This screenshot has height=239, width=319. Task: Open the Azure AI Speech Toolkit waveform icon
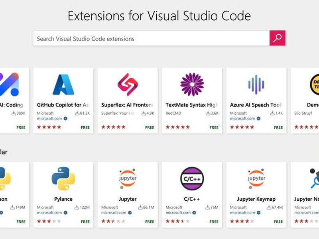(x=256, y=84)
